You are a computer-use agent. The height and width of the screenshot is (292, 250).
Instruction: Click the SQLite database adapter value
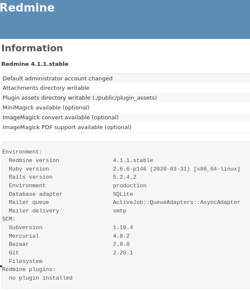(x=123, y=194)
